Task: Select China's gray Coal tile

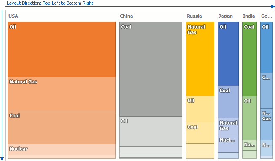Action: pyautogui.click(x=151, y=69)
